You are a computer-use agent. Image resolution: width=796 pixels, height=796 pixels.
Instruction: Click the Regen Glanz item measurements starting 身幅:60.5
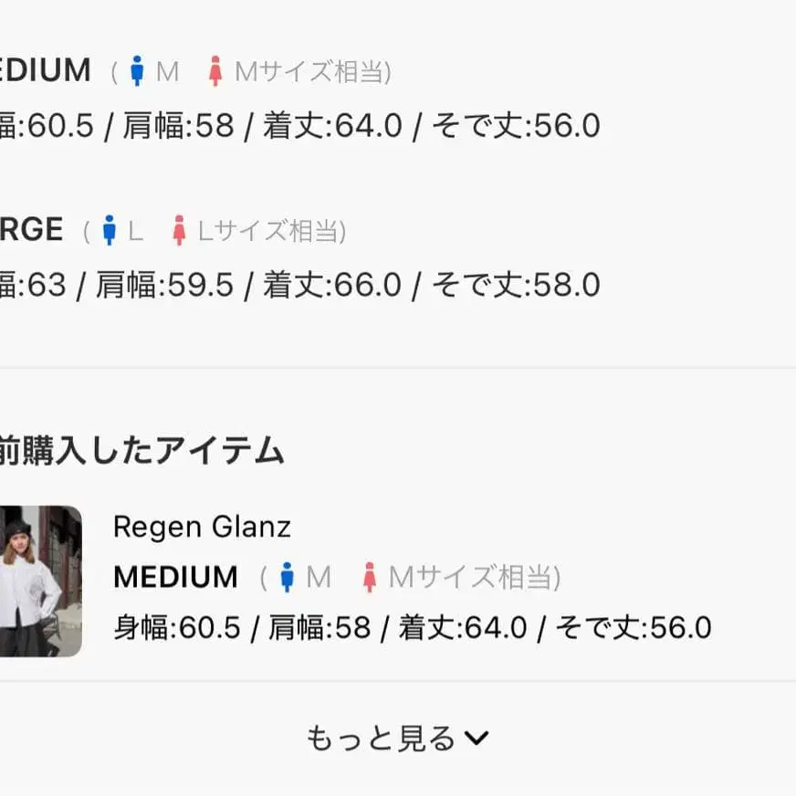[412, 627]
